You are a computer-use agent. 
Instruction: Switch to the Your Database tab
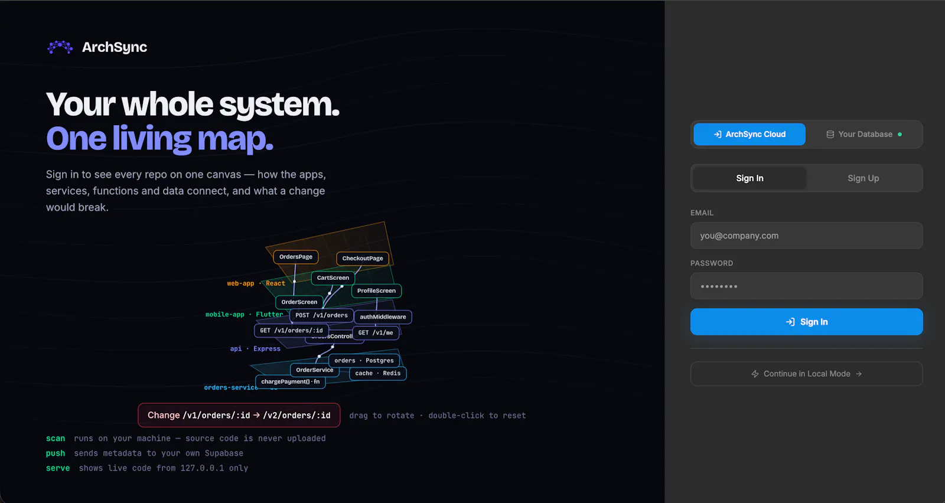point(865,135)
